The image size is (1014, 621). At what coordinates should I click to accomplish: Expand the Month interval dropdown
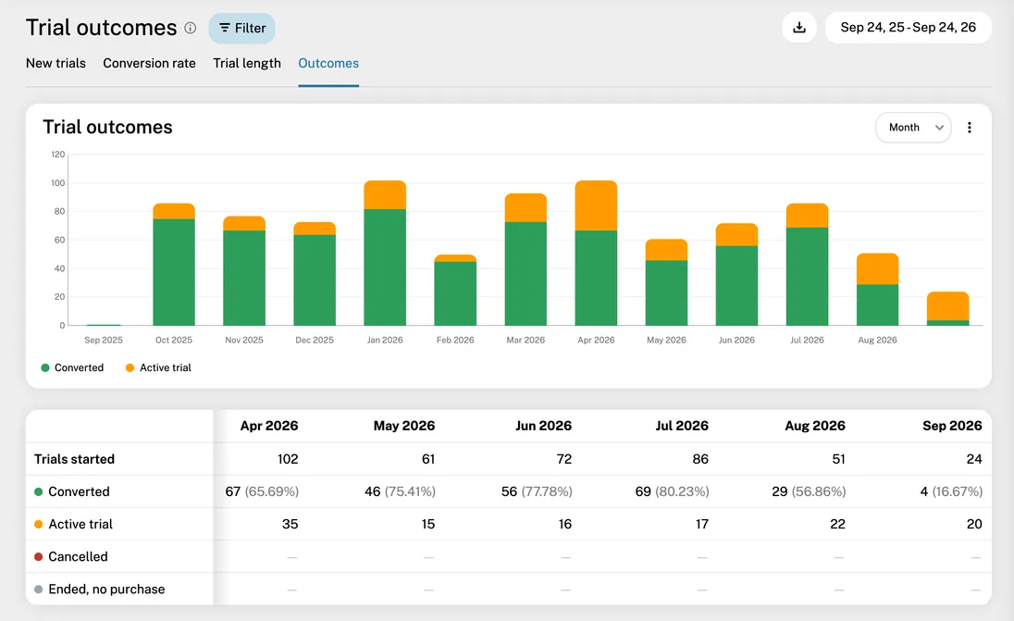(x=913, y=128)
